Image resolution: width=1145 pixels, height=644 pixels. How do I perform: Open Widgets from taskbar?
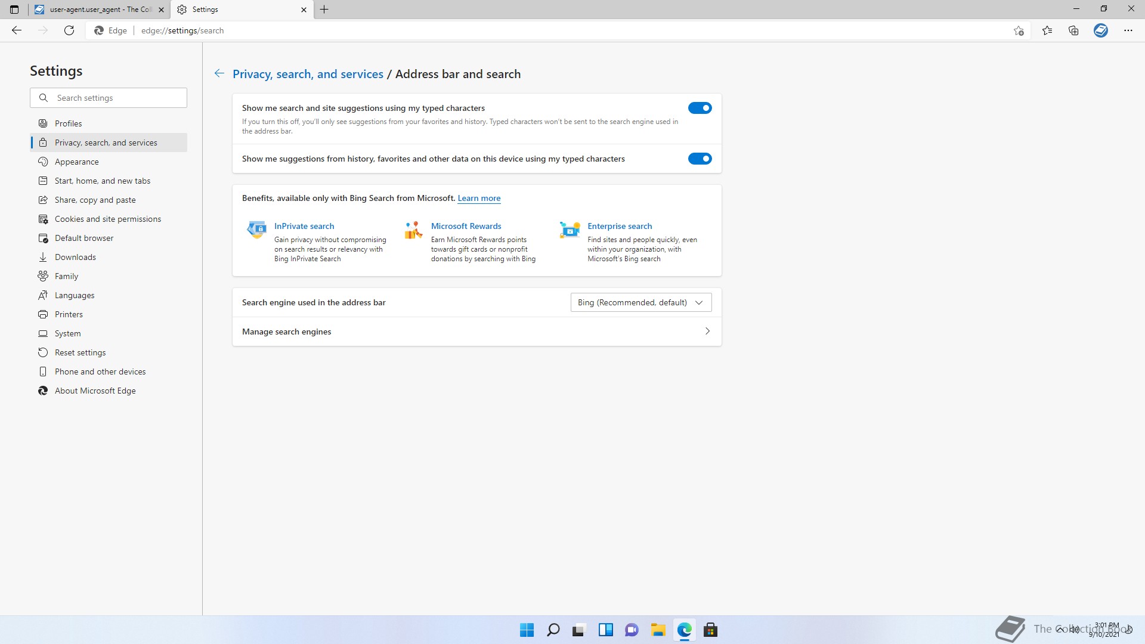point(606,630)
